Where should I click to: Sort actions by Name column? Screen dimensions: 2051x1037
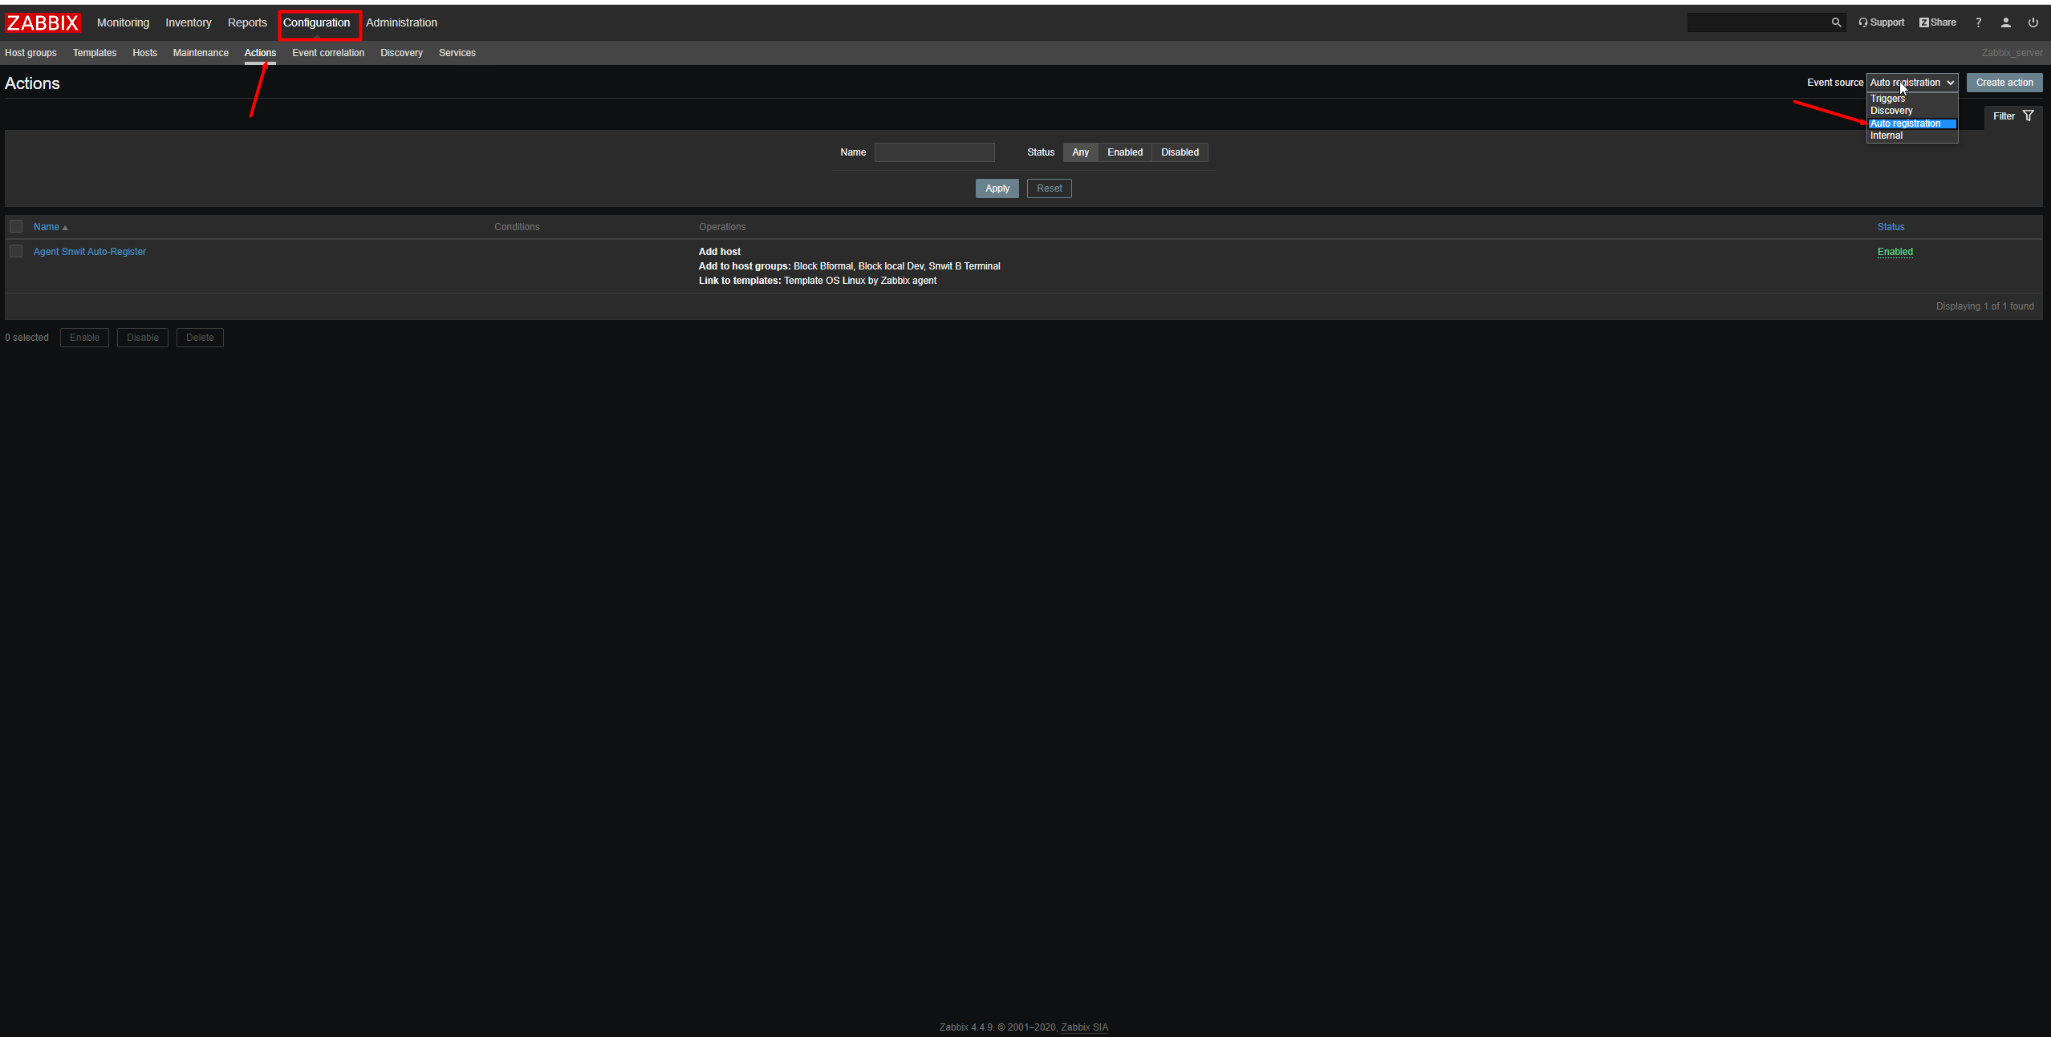pyautogui.click(x=47, y=227)
